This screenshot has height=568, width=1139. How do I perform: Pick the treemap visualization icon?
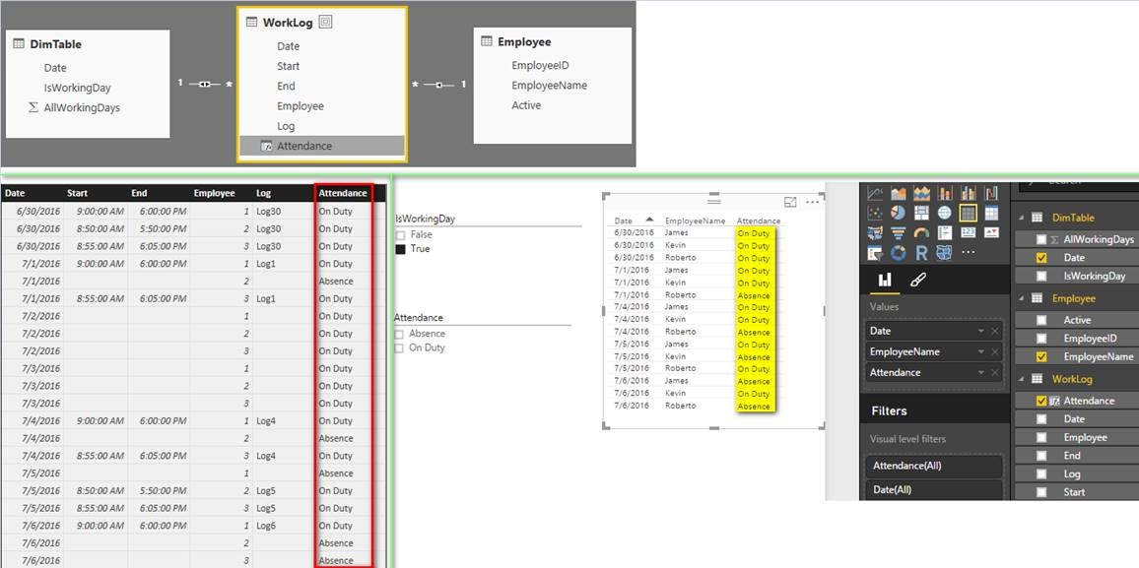pyautogui.click(x=922, y=213)
